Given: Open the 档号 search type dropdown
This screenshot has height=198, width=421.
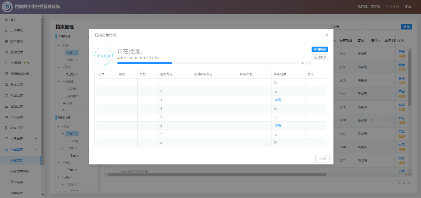Looking at the screenshot, I should click(348, 27).
